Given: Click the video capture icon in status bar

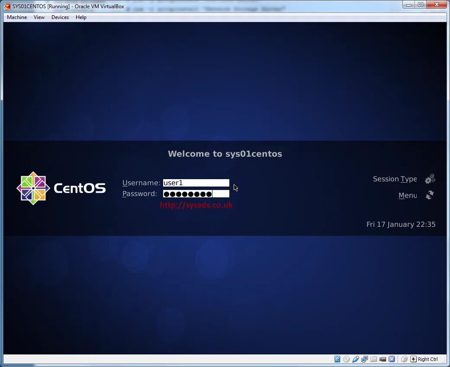Looking at the screenshot, I should 382,359.
